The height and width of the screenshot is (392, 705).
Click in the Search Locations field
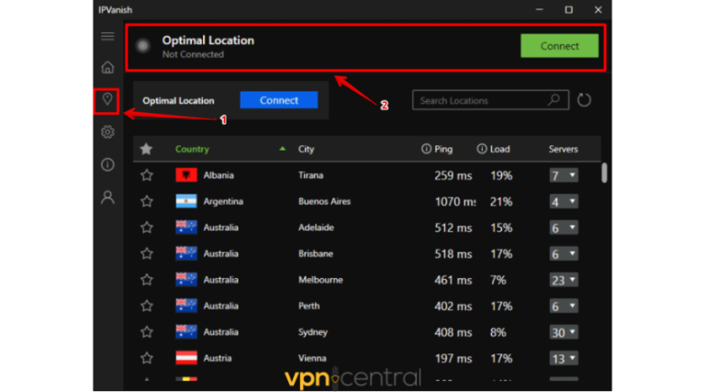pos(490,100)
